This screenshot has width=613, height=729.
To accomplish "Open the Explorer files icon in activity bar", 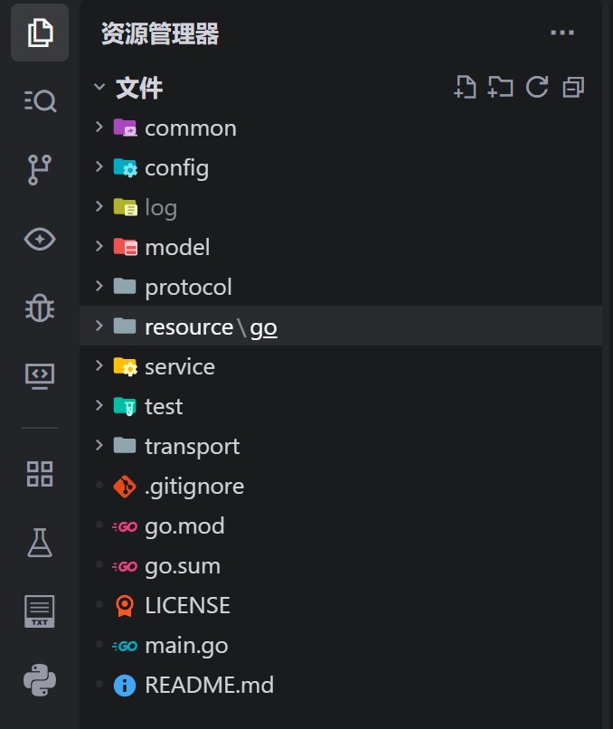I will 40,33.
